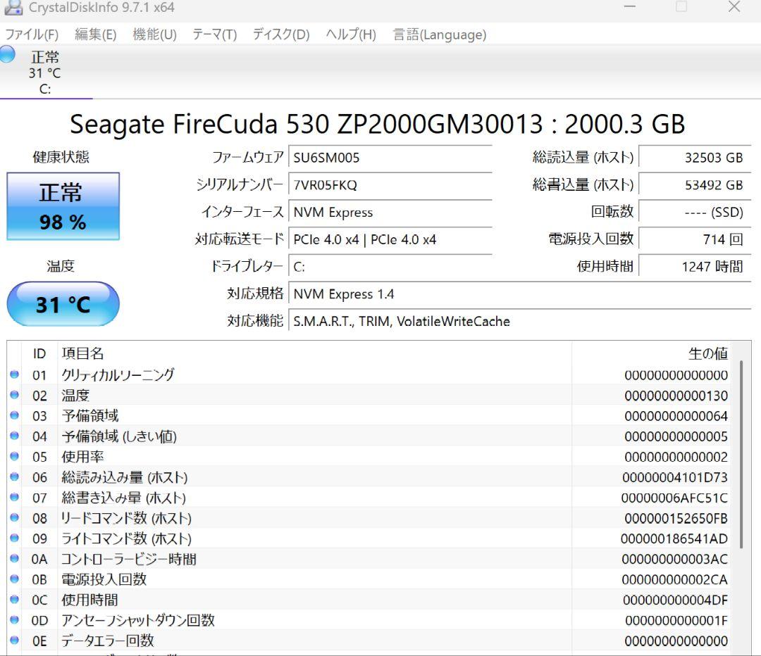Open the 言語(Language) menu
This screenshot has width=761, height=656.
439,34
